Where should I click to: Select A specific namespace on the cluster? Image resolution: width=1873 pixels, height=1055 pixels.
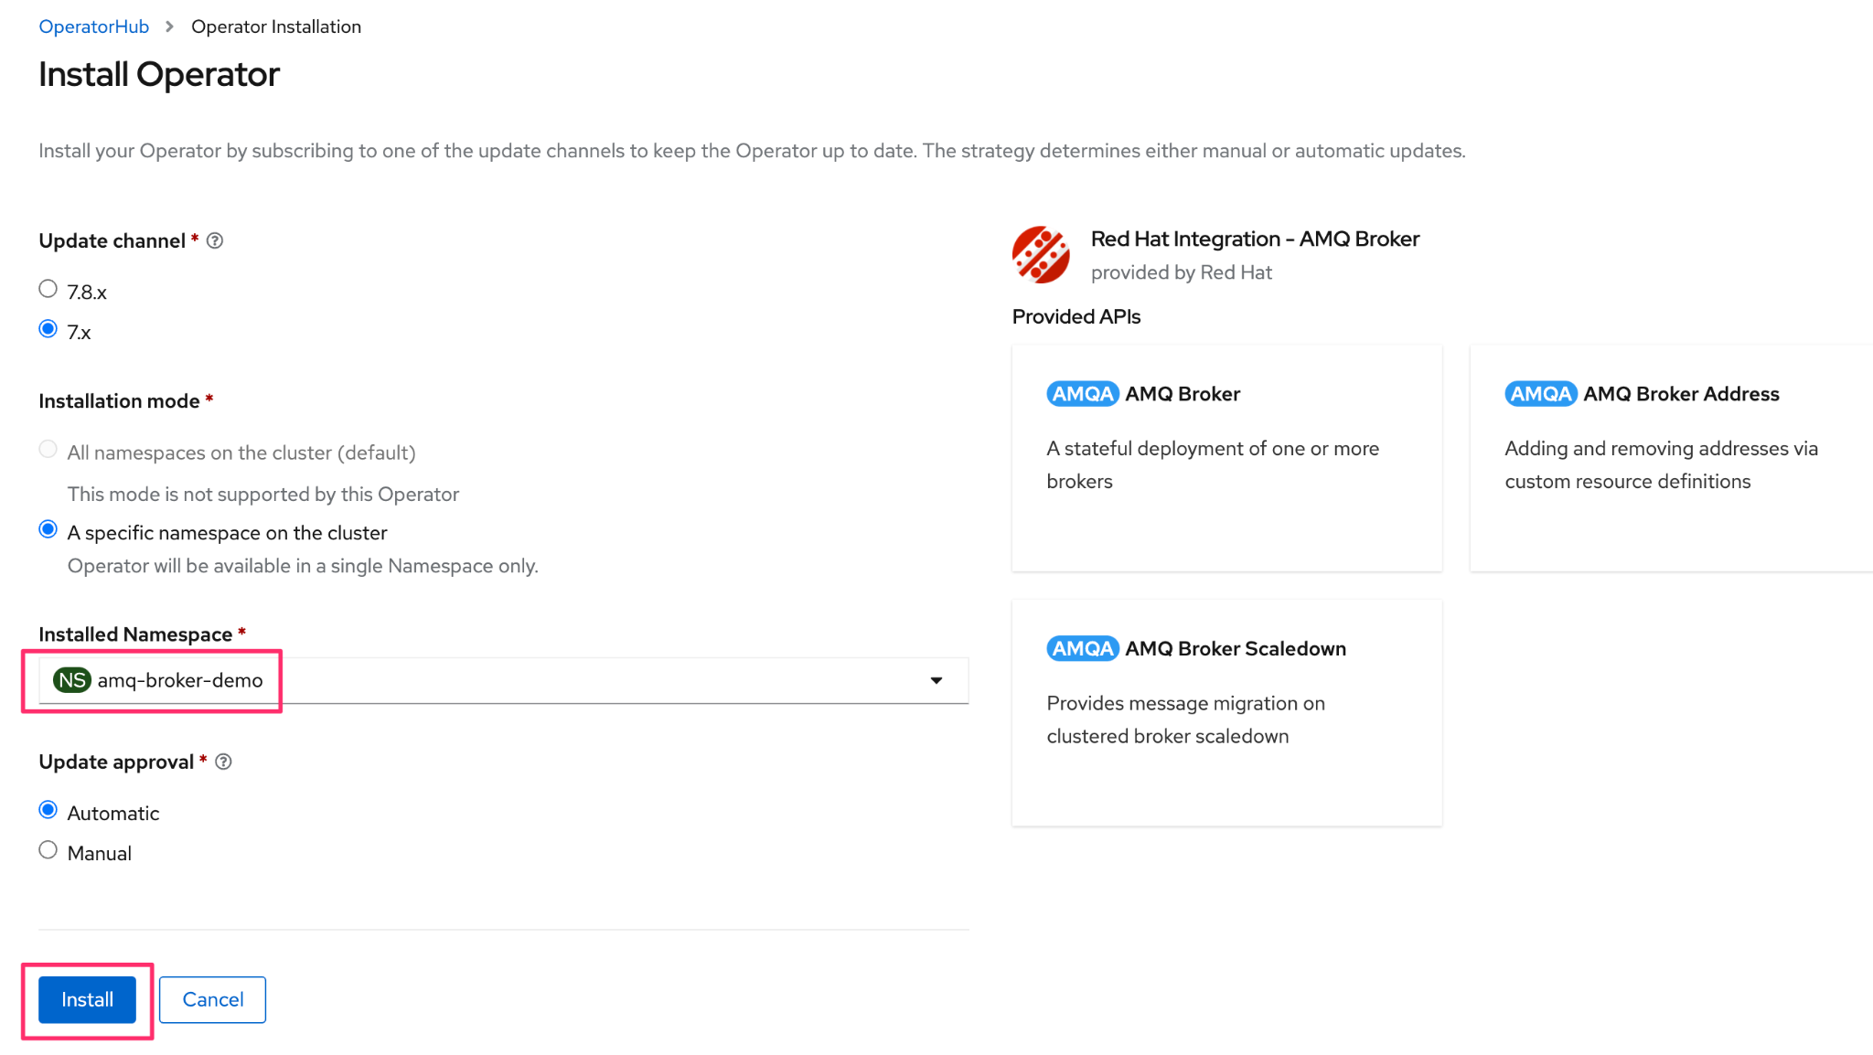coord(48,530)
